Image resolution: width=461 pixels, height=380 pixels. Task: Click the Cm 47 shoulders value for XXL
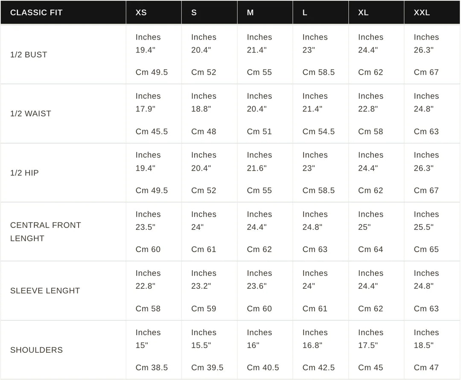click(426, 367)
